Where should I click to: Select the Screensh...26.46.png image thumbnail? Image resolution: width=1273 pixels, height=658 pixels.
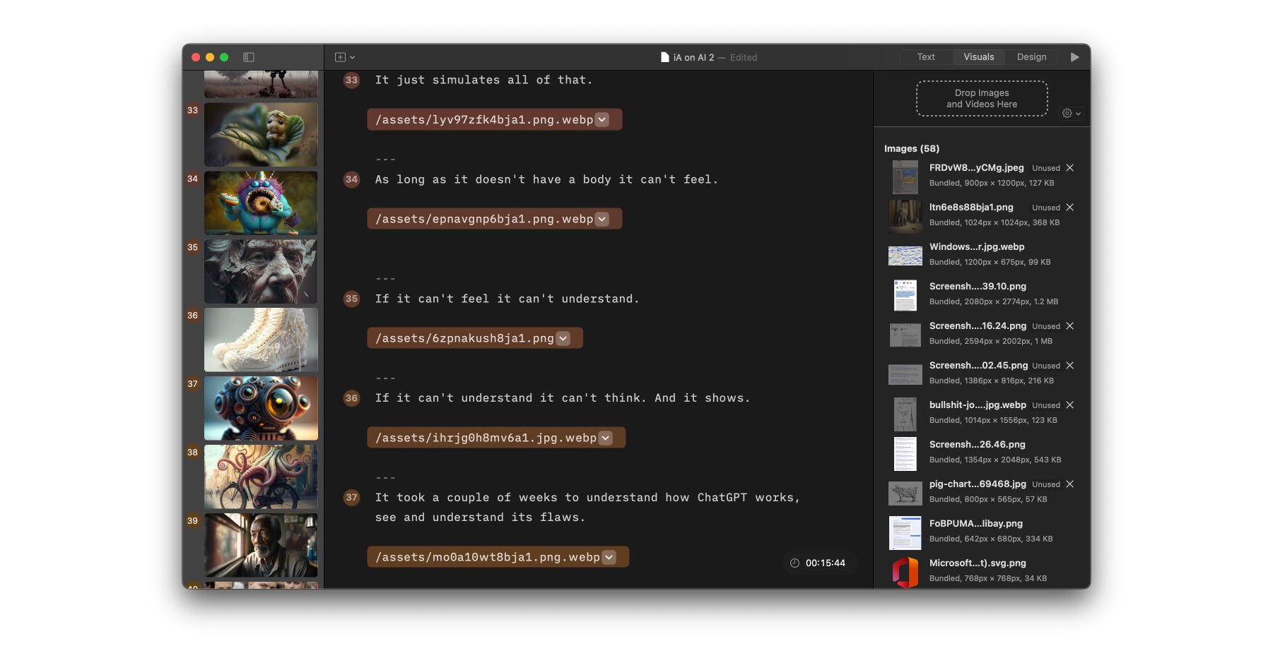[x=905, y=453]
